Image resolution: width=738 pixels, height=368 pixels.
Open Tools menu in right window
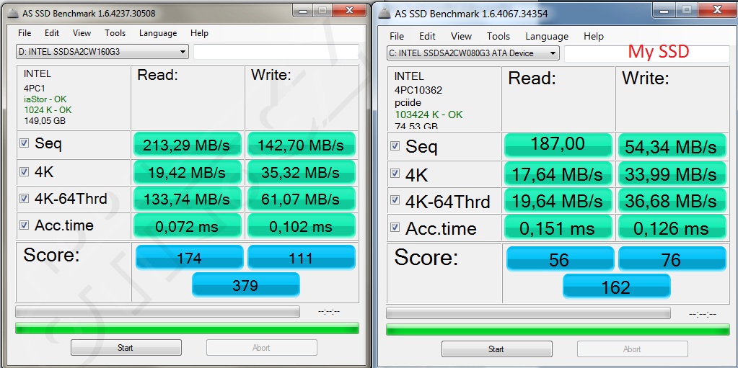pos(498,36)
